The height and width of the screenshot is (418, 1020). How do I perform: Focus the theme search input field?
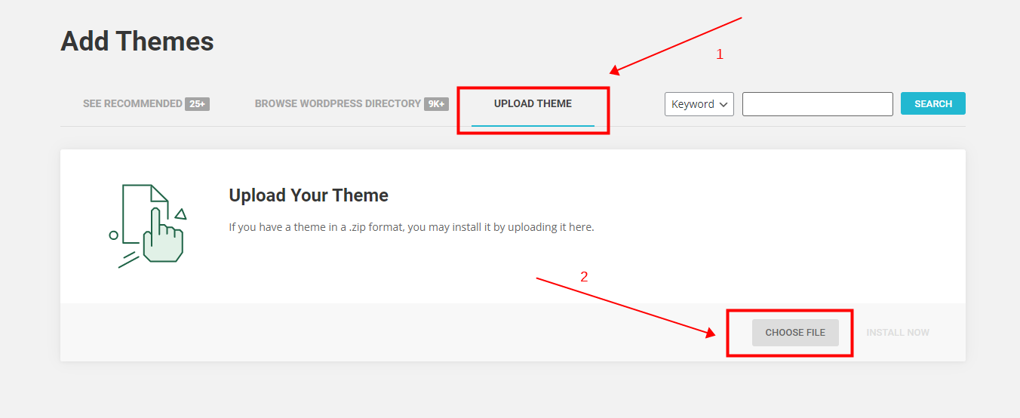818,104
